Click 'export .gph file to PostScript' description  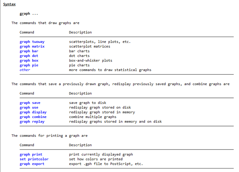coord(100,164)
